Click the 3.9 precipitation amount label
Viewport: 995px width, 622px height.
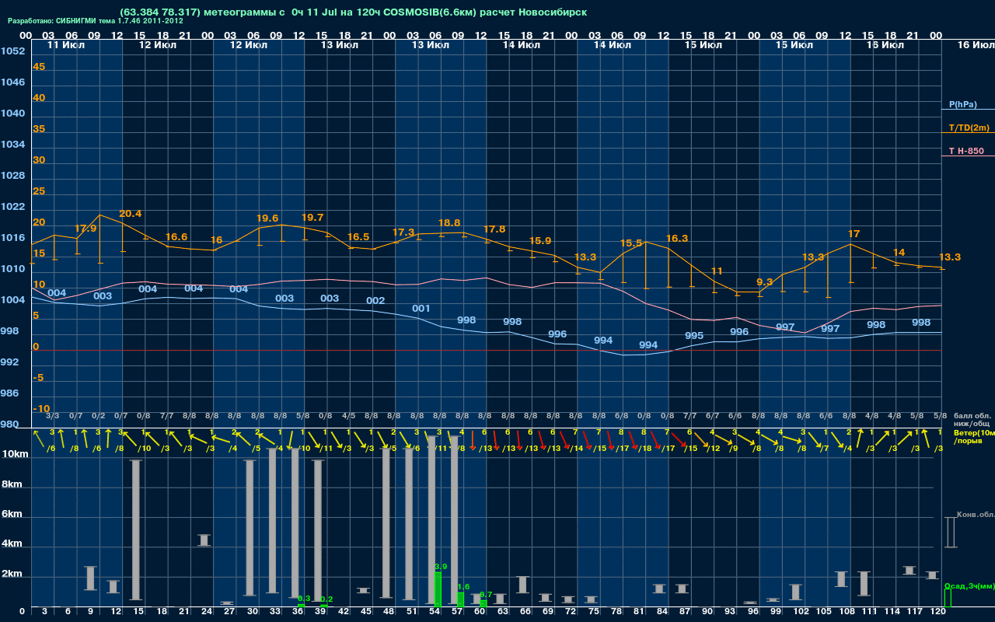click(441, 567)
